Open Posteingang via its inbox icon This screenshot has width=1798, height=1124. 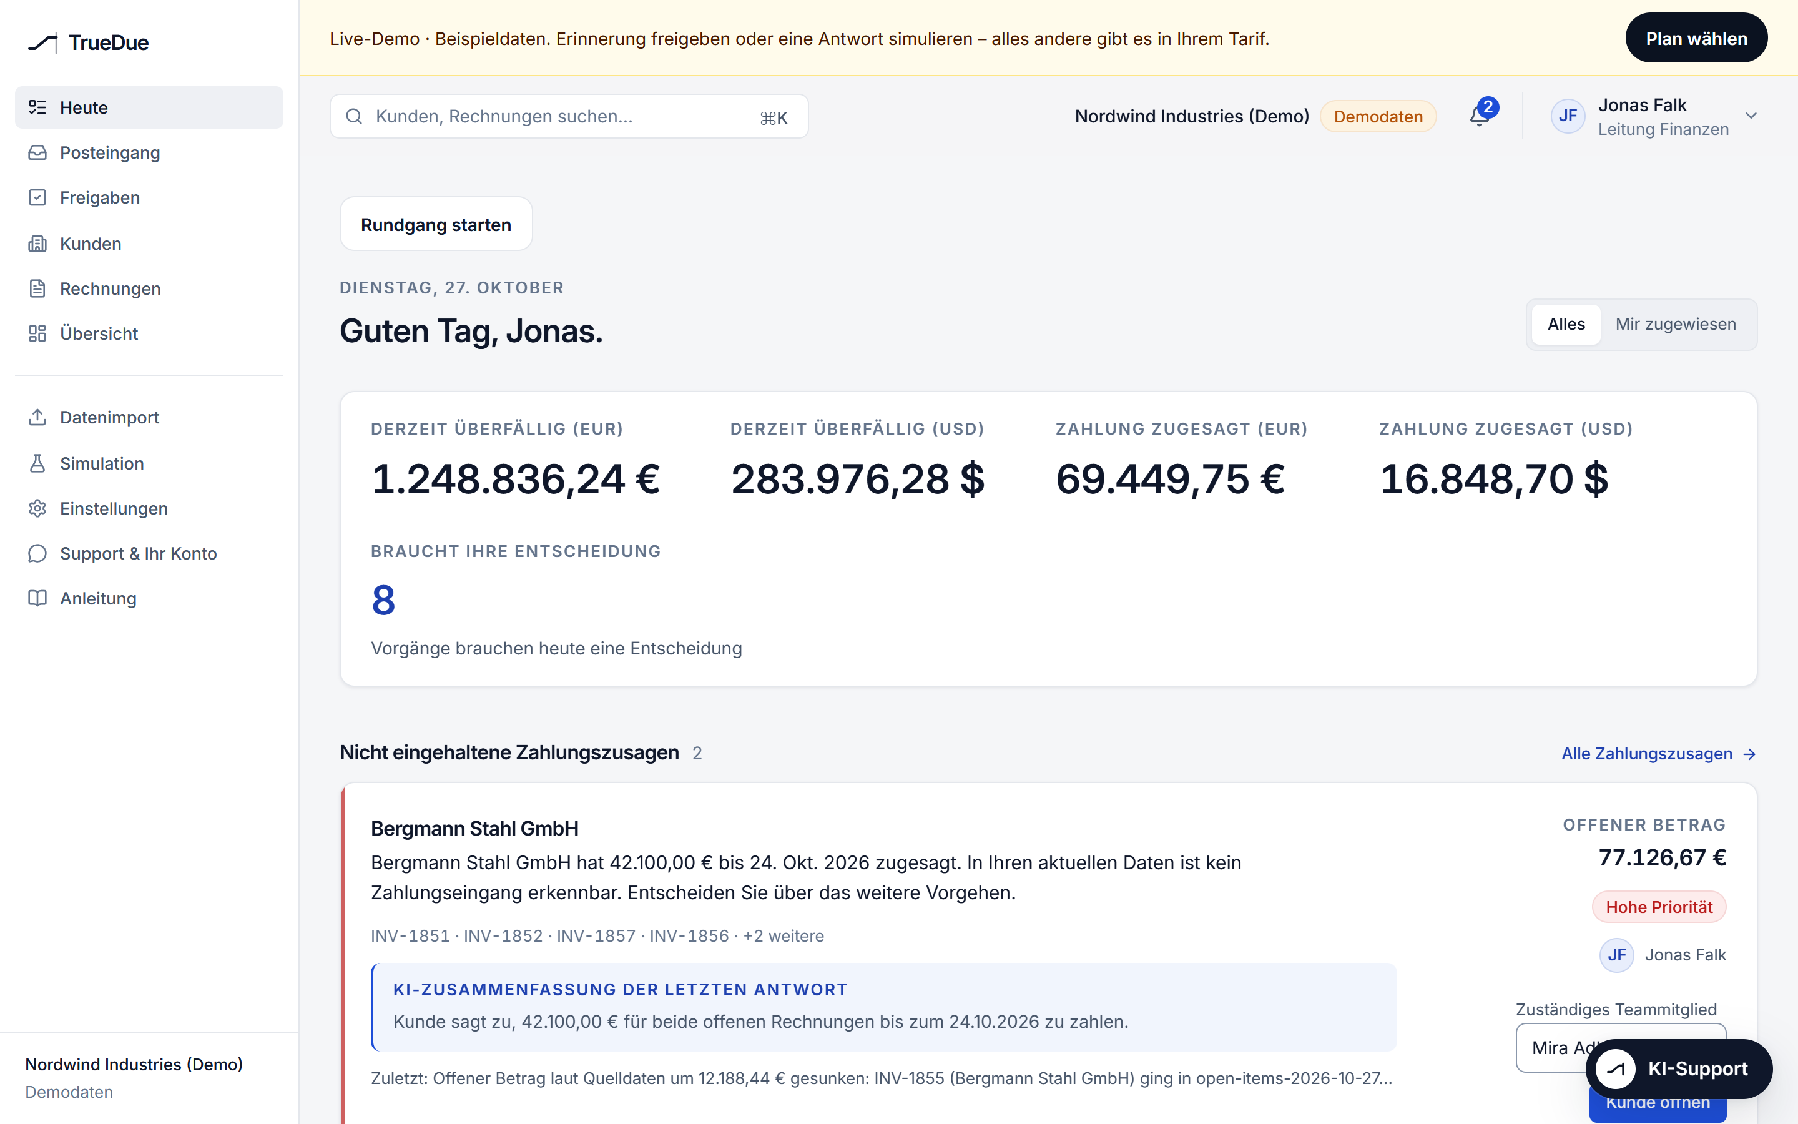[x=37, y=152]
